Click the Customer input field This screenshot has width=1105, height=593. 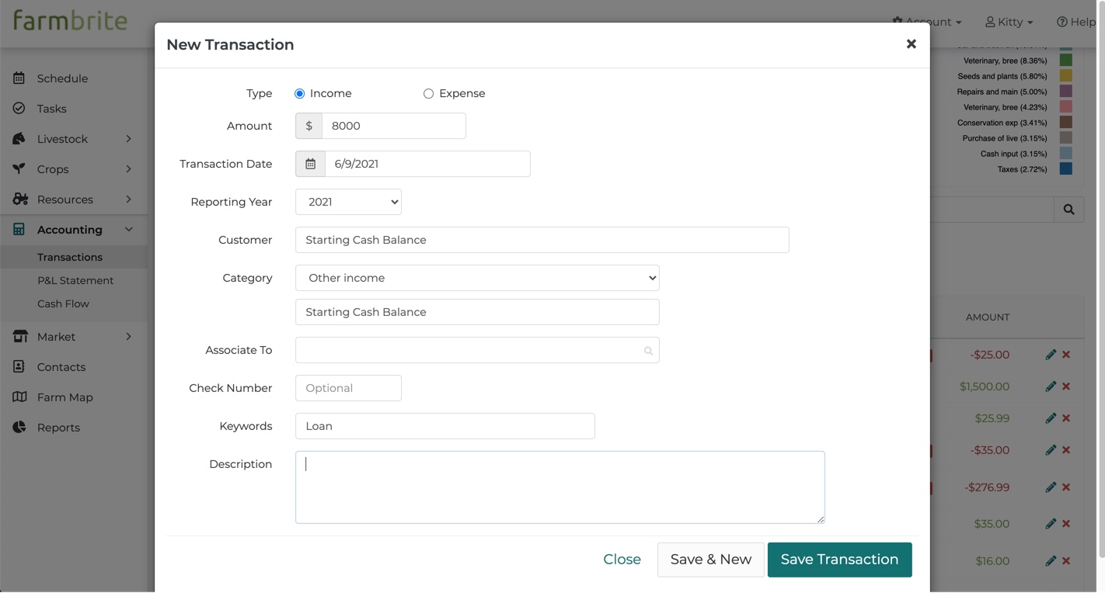[x=542, y=240]
